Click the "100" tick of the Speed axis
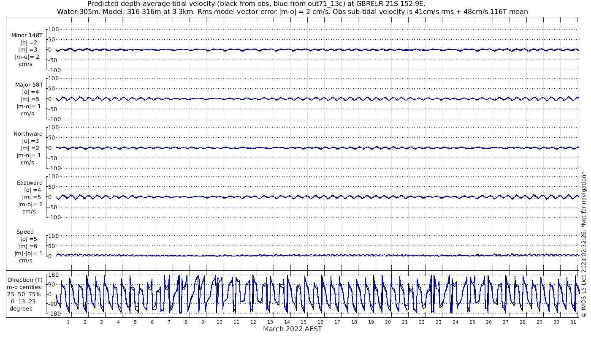 [x=54, y=236]
